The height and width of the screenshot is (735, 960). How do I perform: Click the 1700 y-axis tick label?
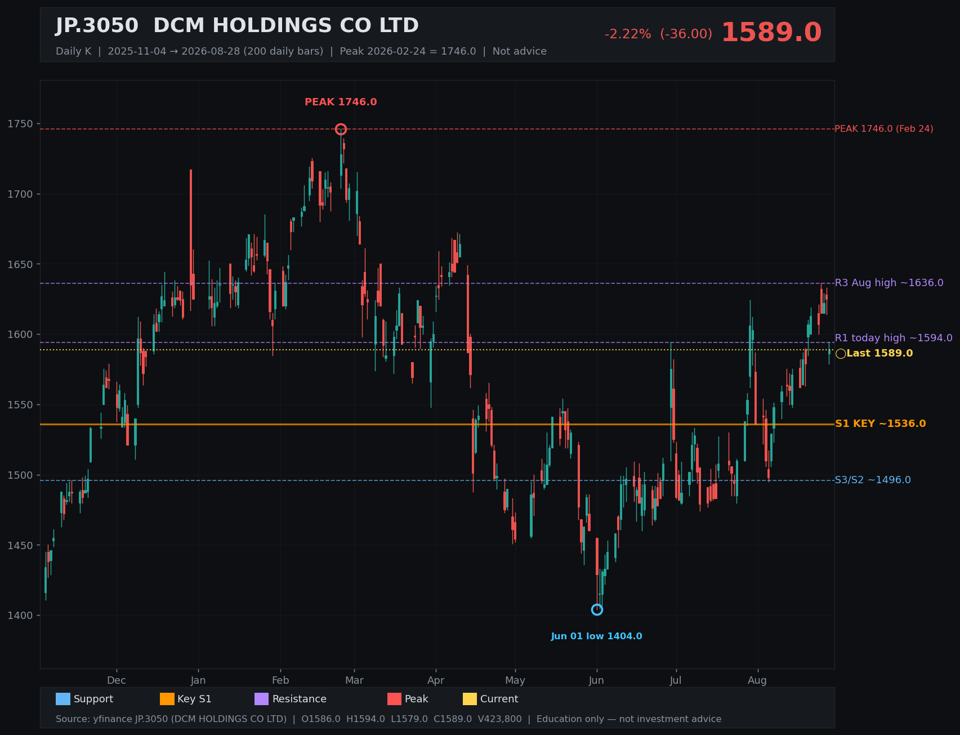[20, 194]
